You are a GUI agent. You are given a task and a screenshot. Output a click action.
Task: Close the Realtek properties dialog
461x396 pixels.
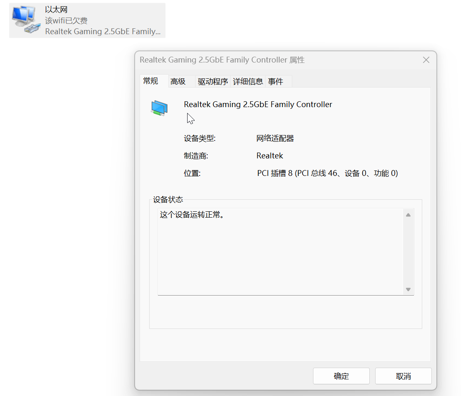[x=426, y=60]
